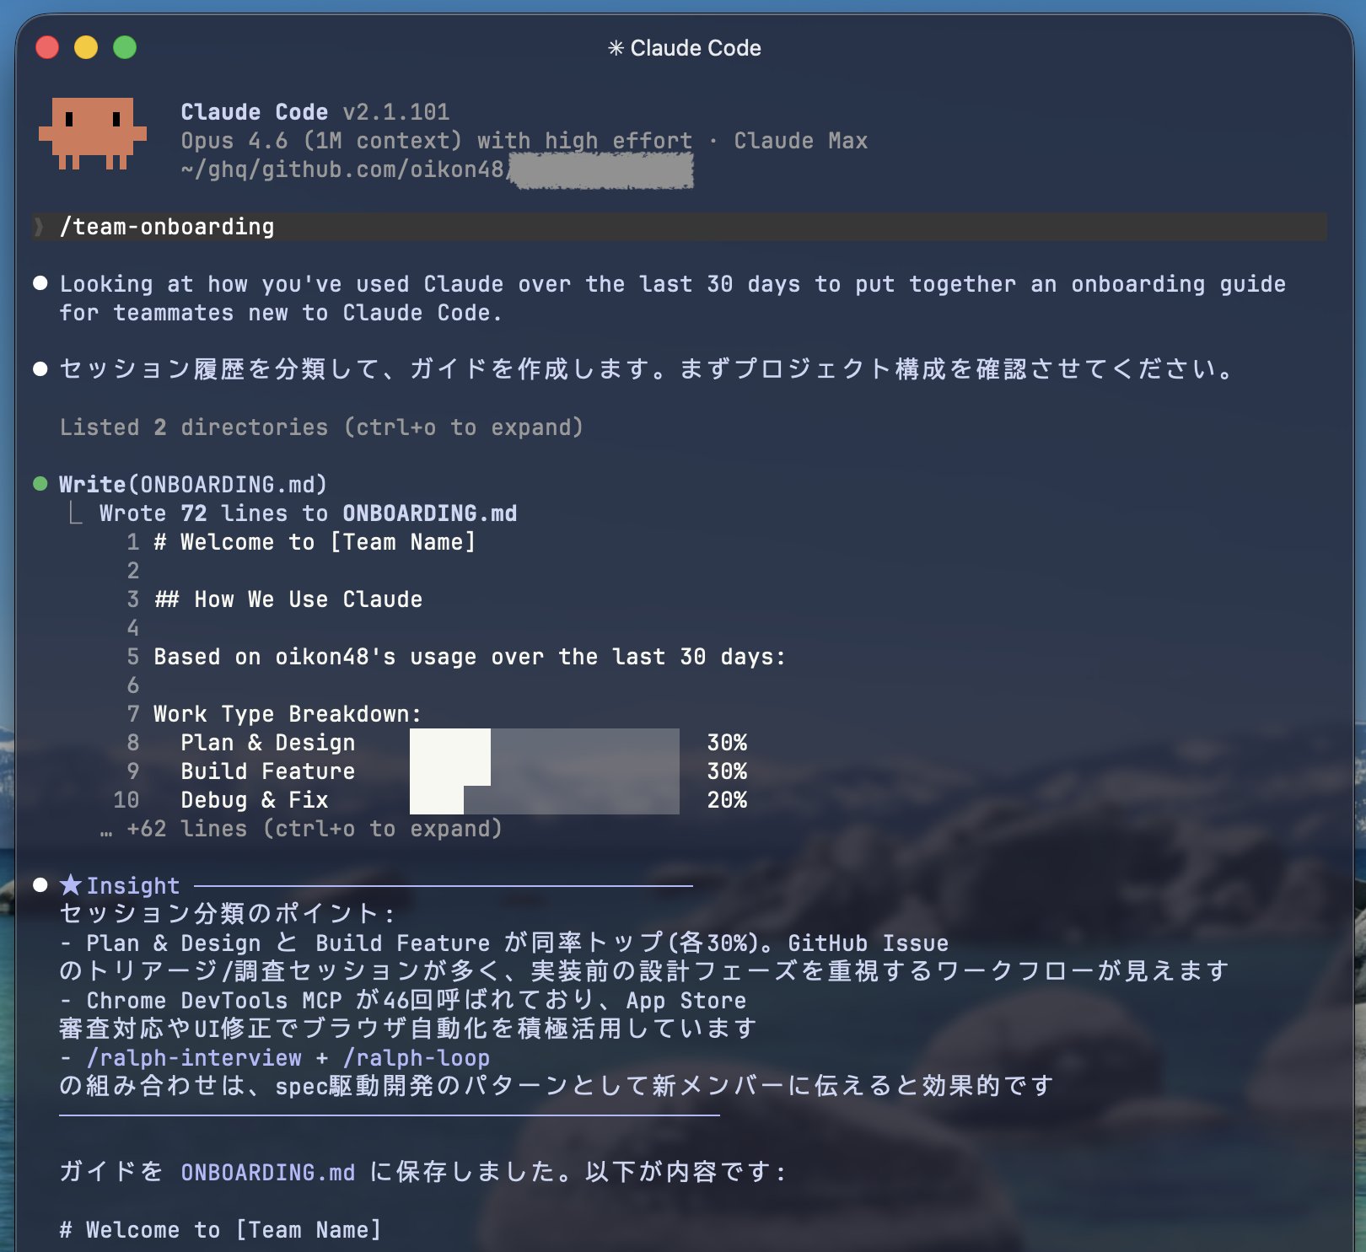Click the 20% value on Debug & Fix row
Screen dimensions: 1366x1252
(x=727, y=800)
